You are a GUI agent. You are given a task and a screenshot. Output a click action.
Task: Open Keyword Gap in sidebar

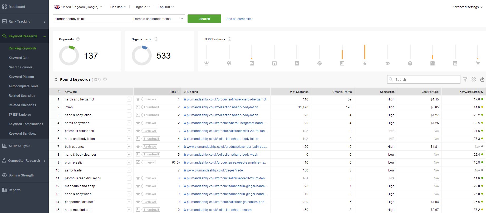coord(18,58)
